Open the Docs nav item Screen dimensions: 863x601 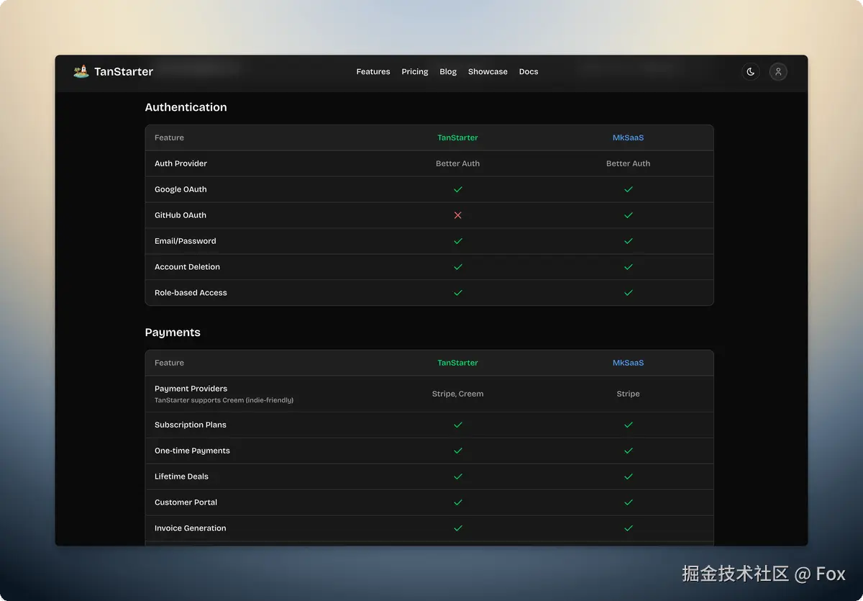529,72
